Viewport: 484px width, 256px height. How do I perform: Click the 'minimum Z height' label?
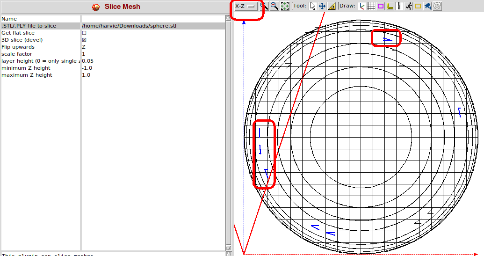click(x=26, y=68)
